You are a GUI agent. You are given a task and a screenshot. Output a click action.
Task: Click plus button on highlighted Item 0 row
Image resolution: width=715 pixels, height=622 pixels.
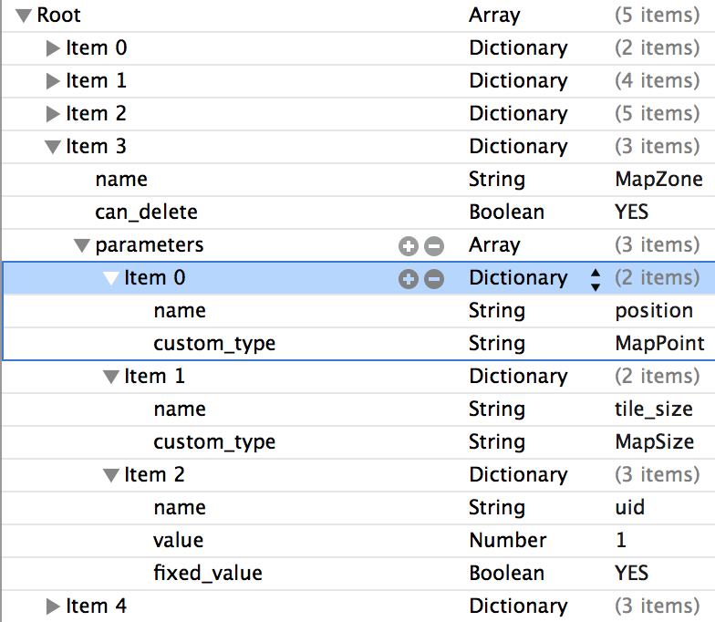pos(409,279)
